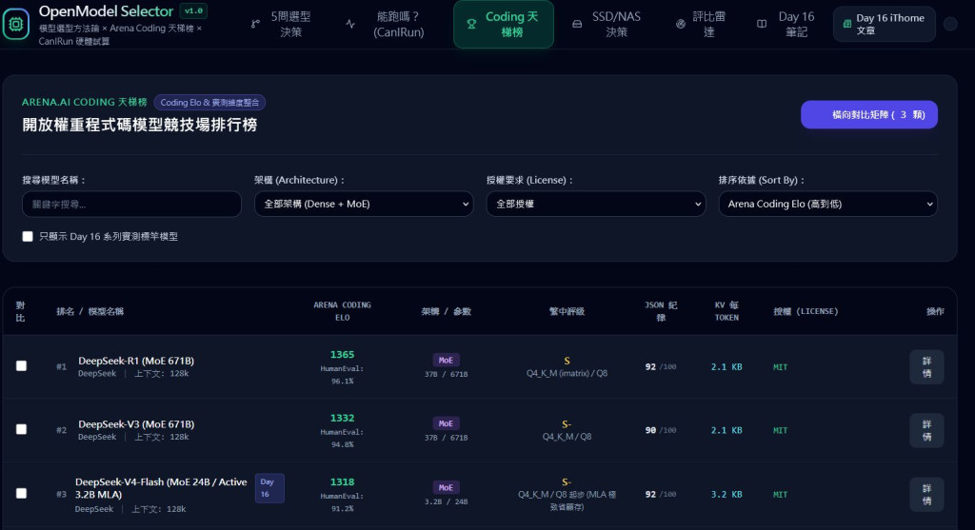The width and height of the screenshot is (975, 530).
Task: Click the v1.0 version badge
Action: point(193,10)
